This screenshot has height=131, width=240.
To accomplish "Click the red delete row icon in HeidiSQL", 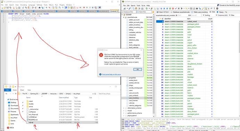I will click(x=173, y=8).
